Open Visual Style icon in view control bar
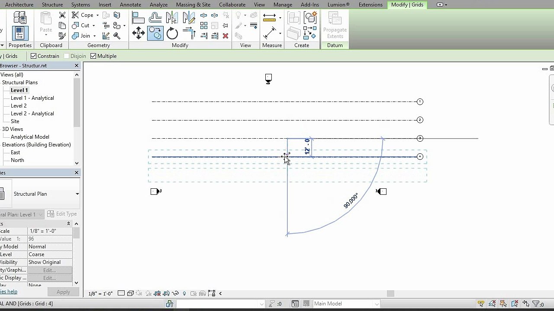 click(x=130, y=293)
